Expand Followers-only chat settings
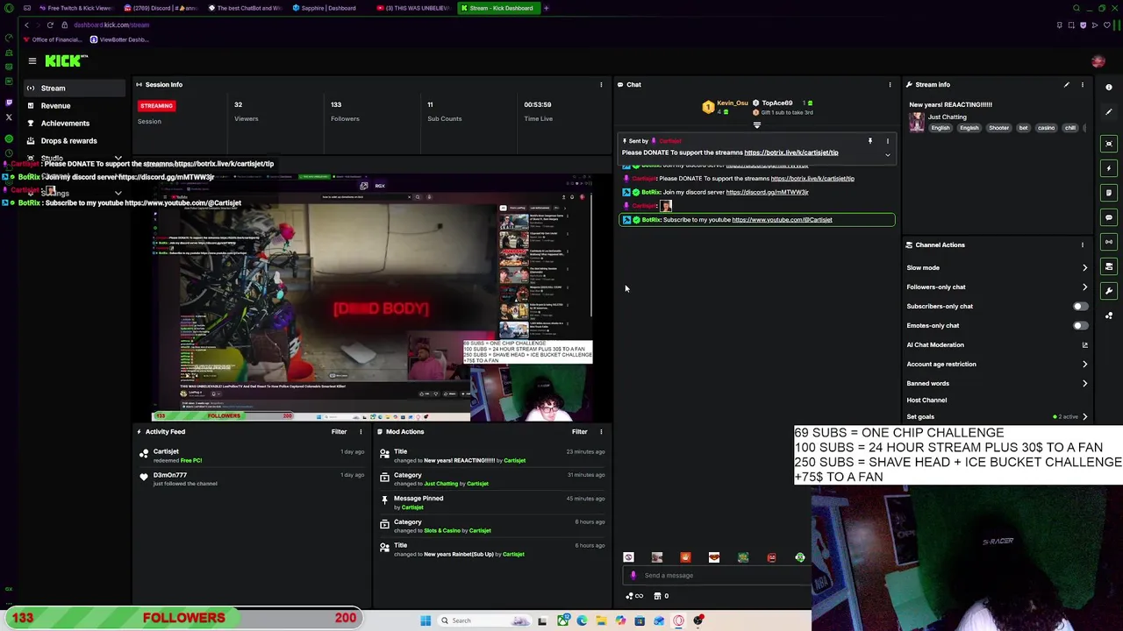1123x631 pixels. coord(1084,287)
